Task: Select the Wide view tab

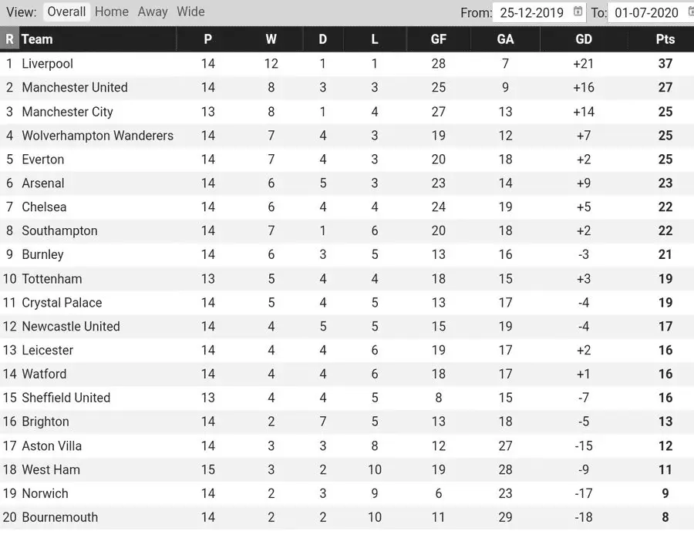Action: tap(190, 12)
